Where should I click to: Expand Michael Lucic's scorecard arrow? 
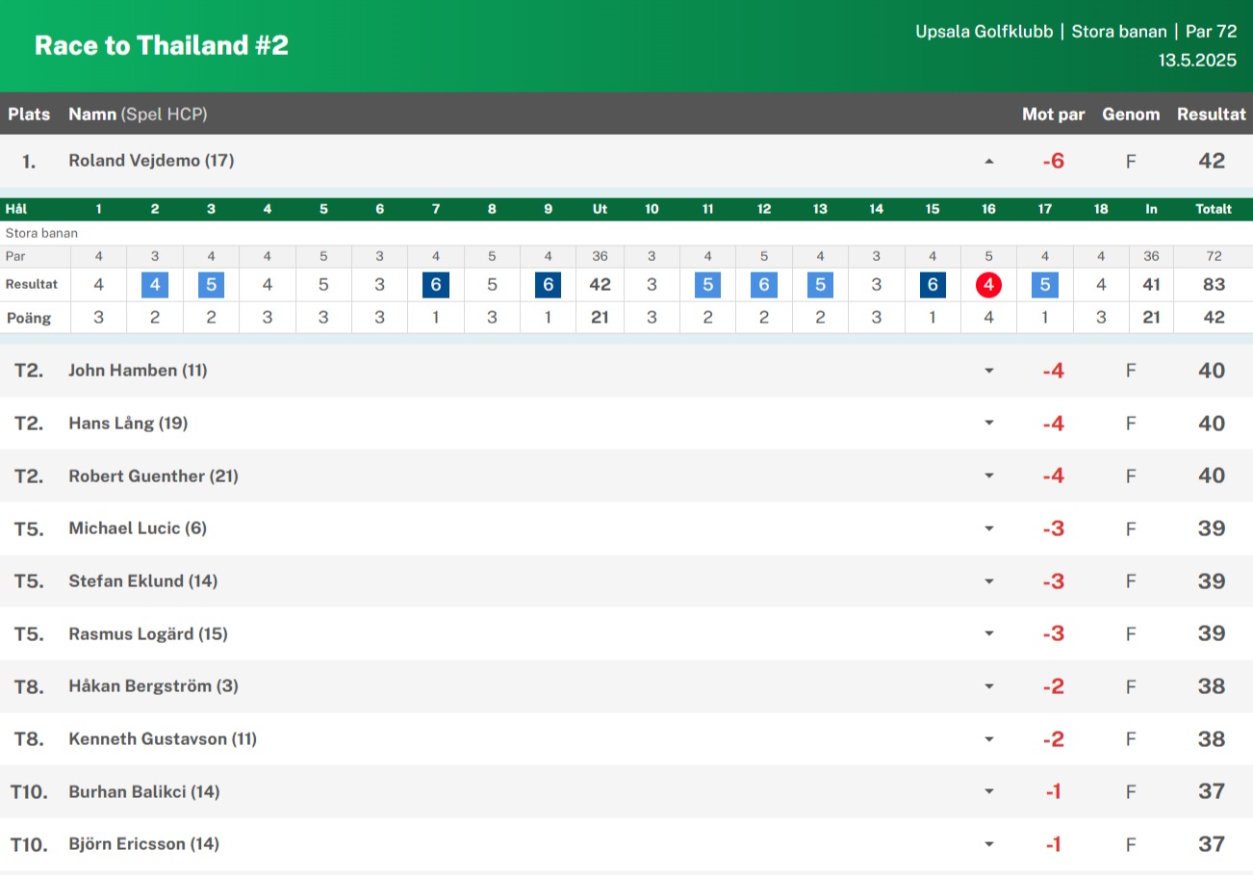988,528
